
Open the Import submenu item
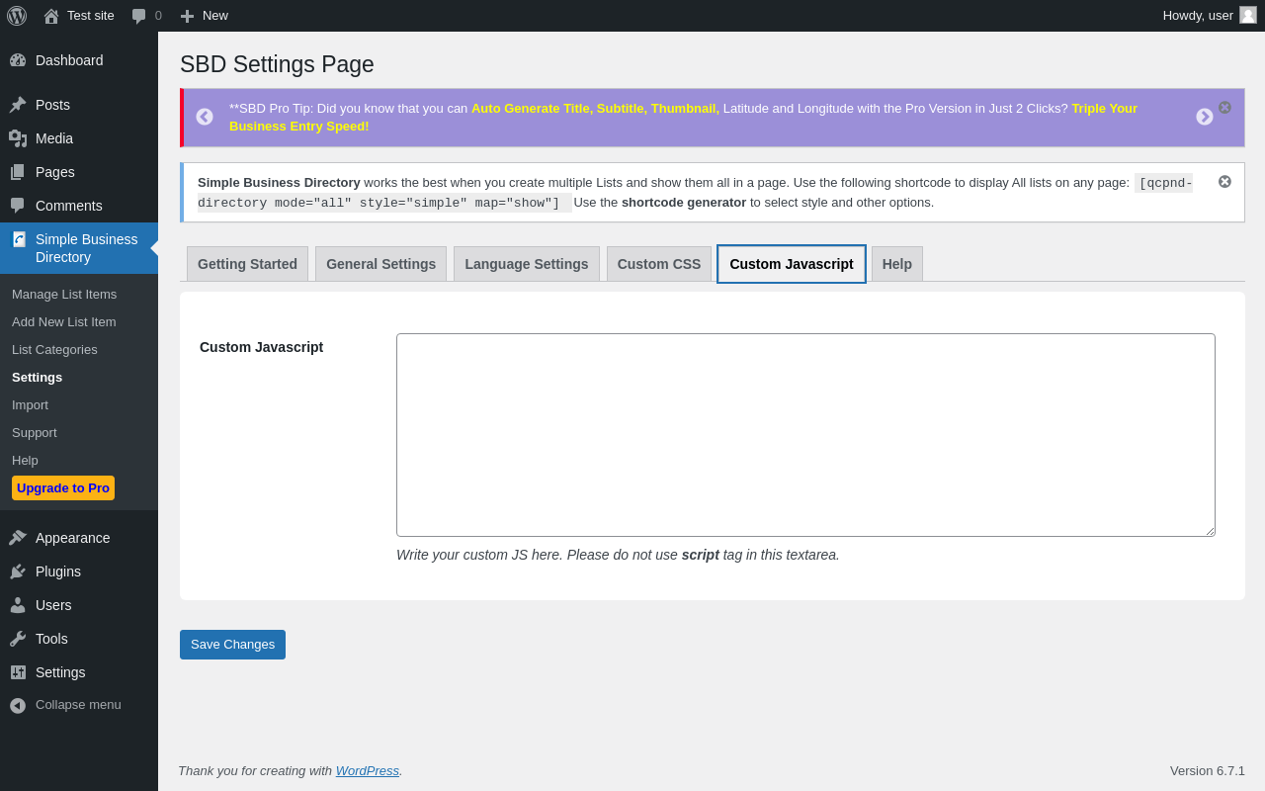coord(30,404)
